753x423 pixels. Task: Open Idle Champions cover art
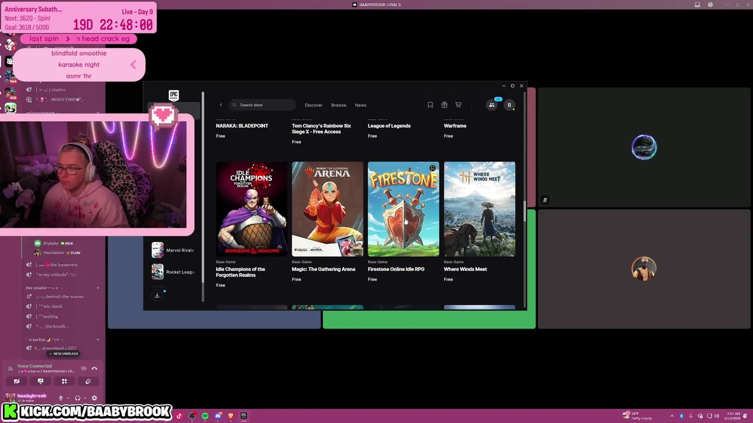click(252, 209)
